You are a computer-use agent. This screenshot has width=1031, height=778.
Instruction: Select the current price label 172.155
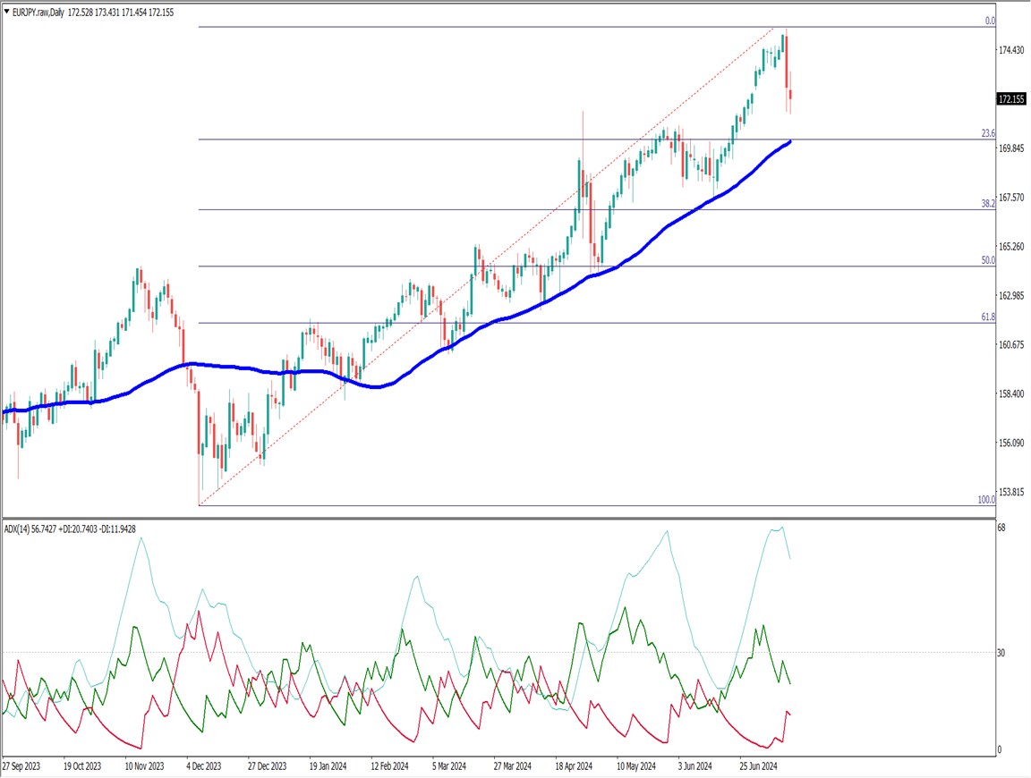click(1012, 99)
